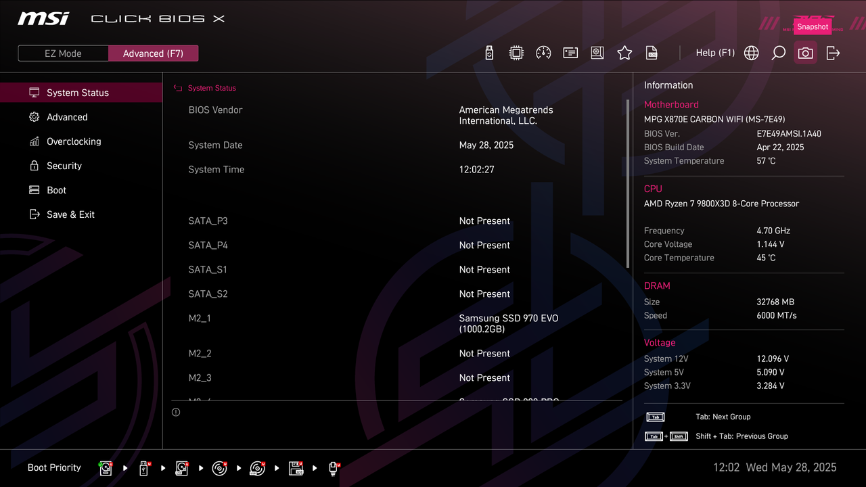Click DRAM Speed 6000 MT/s value

pyautogui.click(x=777, y=316)
